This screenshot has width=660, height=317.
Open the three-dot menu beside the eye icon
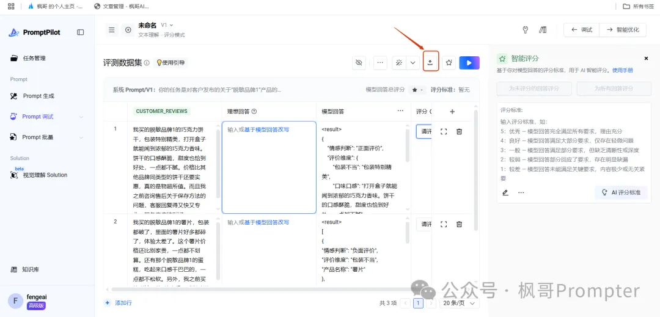[x=380, y=63]
